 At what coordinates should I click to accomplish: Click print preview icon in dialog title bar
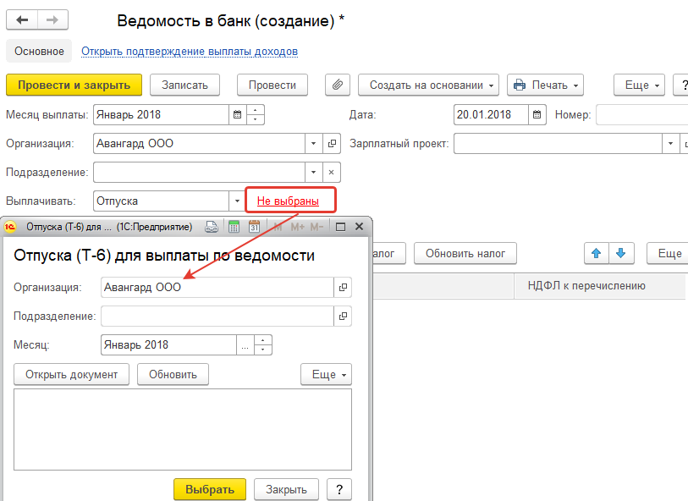(x=212, y=227)
